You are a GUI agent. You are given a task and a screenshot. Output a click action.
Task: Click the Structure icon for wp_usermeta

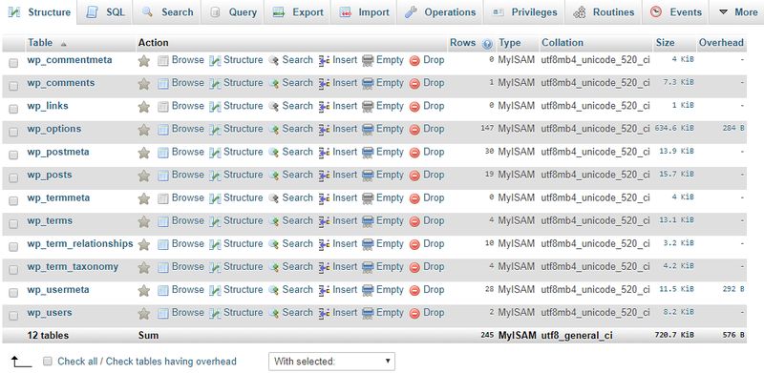click(215, 290)
